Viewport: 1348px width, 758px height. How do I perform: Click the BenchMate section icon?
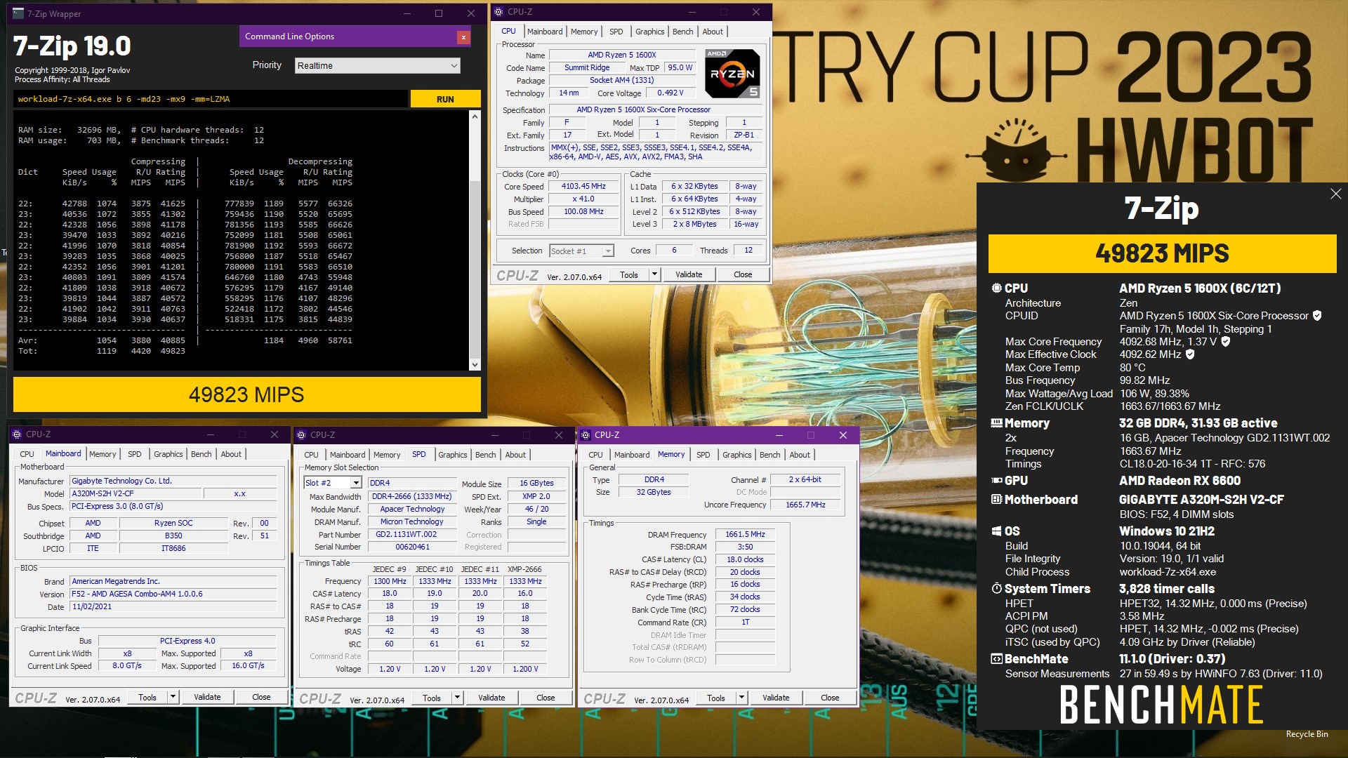[996, 659]
